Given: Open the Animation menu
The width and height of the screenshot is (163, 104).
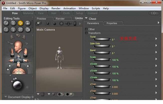Looking at the screenshot, I should [69, 8].
